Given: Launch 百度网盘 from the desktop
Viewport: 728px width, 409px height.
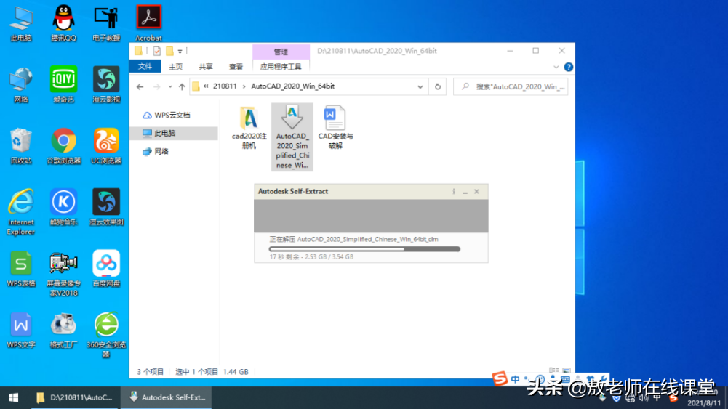Looking at the screenshot, I should (x=106, y=269).
